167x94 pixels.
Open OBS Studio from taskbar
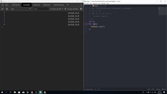coord(36,92)
